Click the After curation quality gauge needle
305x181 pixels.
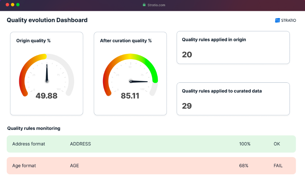(139, 81)
